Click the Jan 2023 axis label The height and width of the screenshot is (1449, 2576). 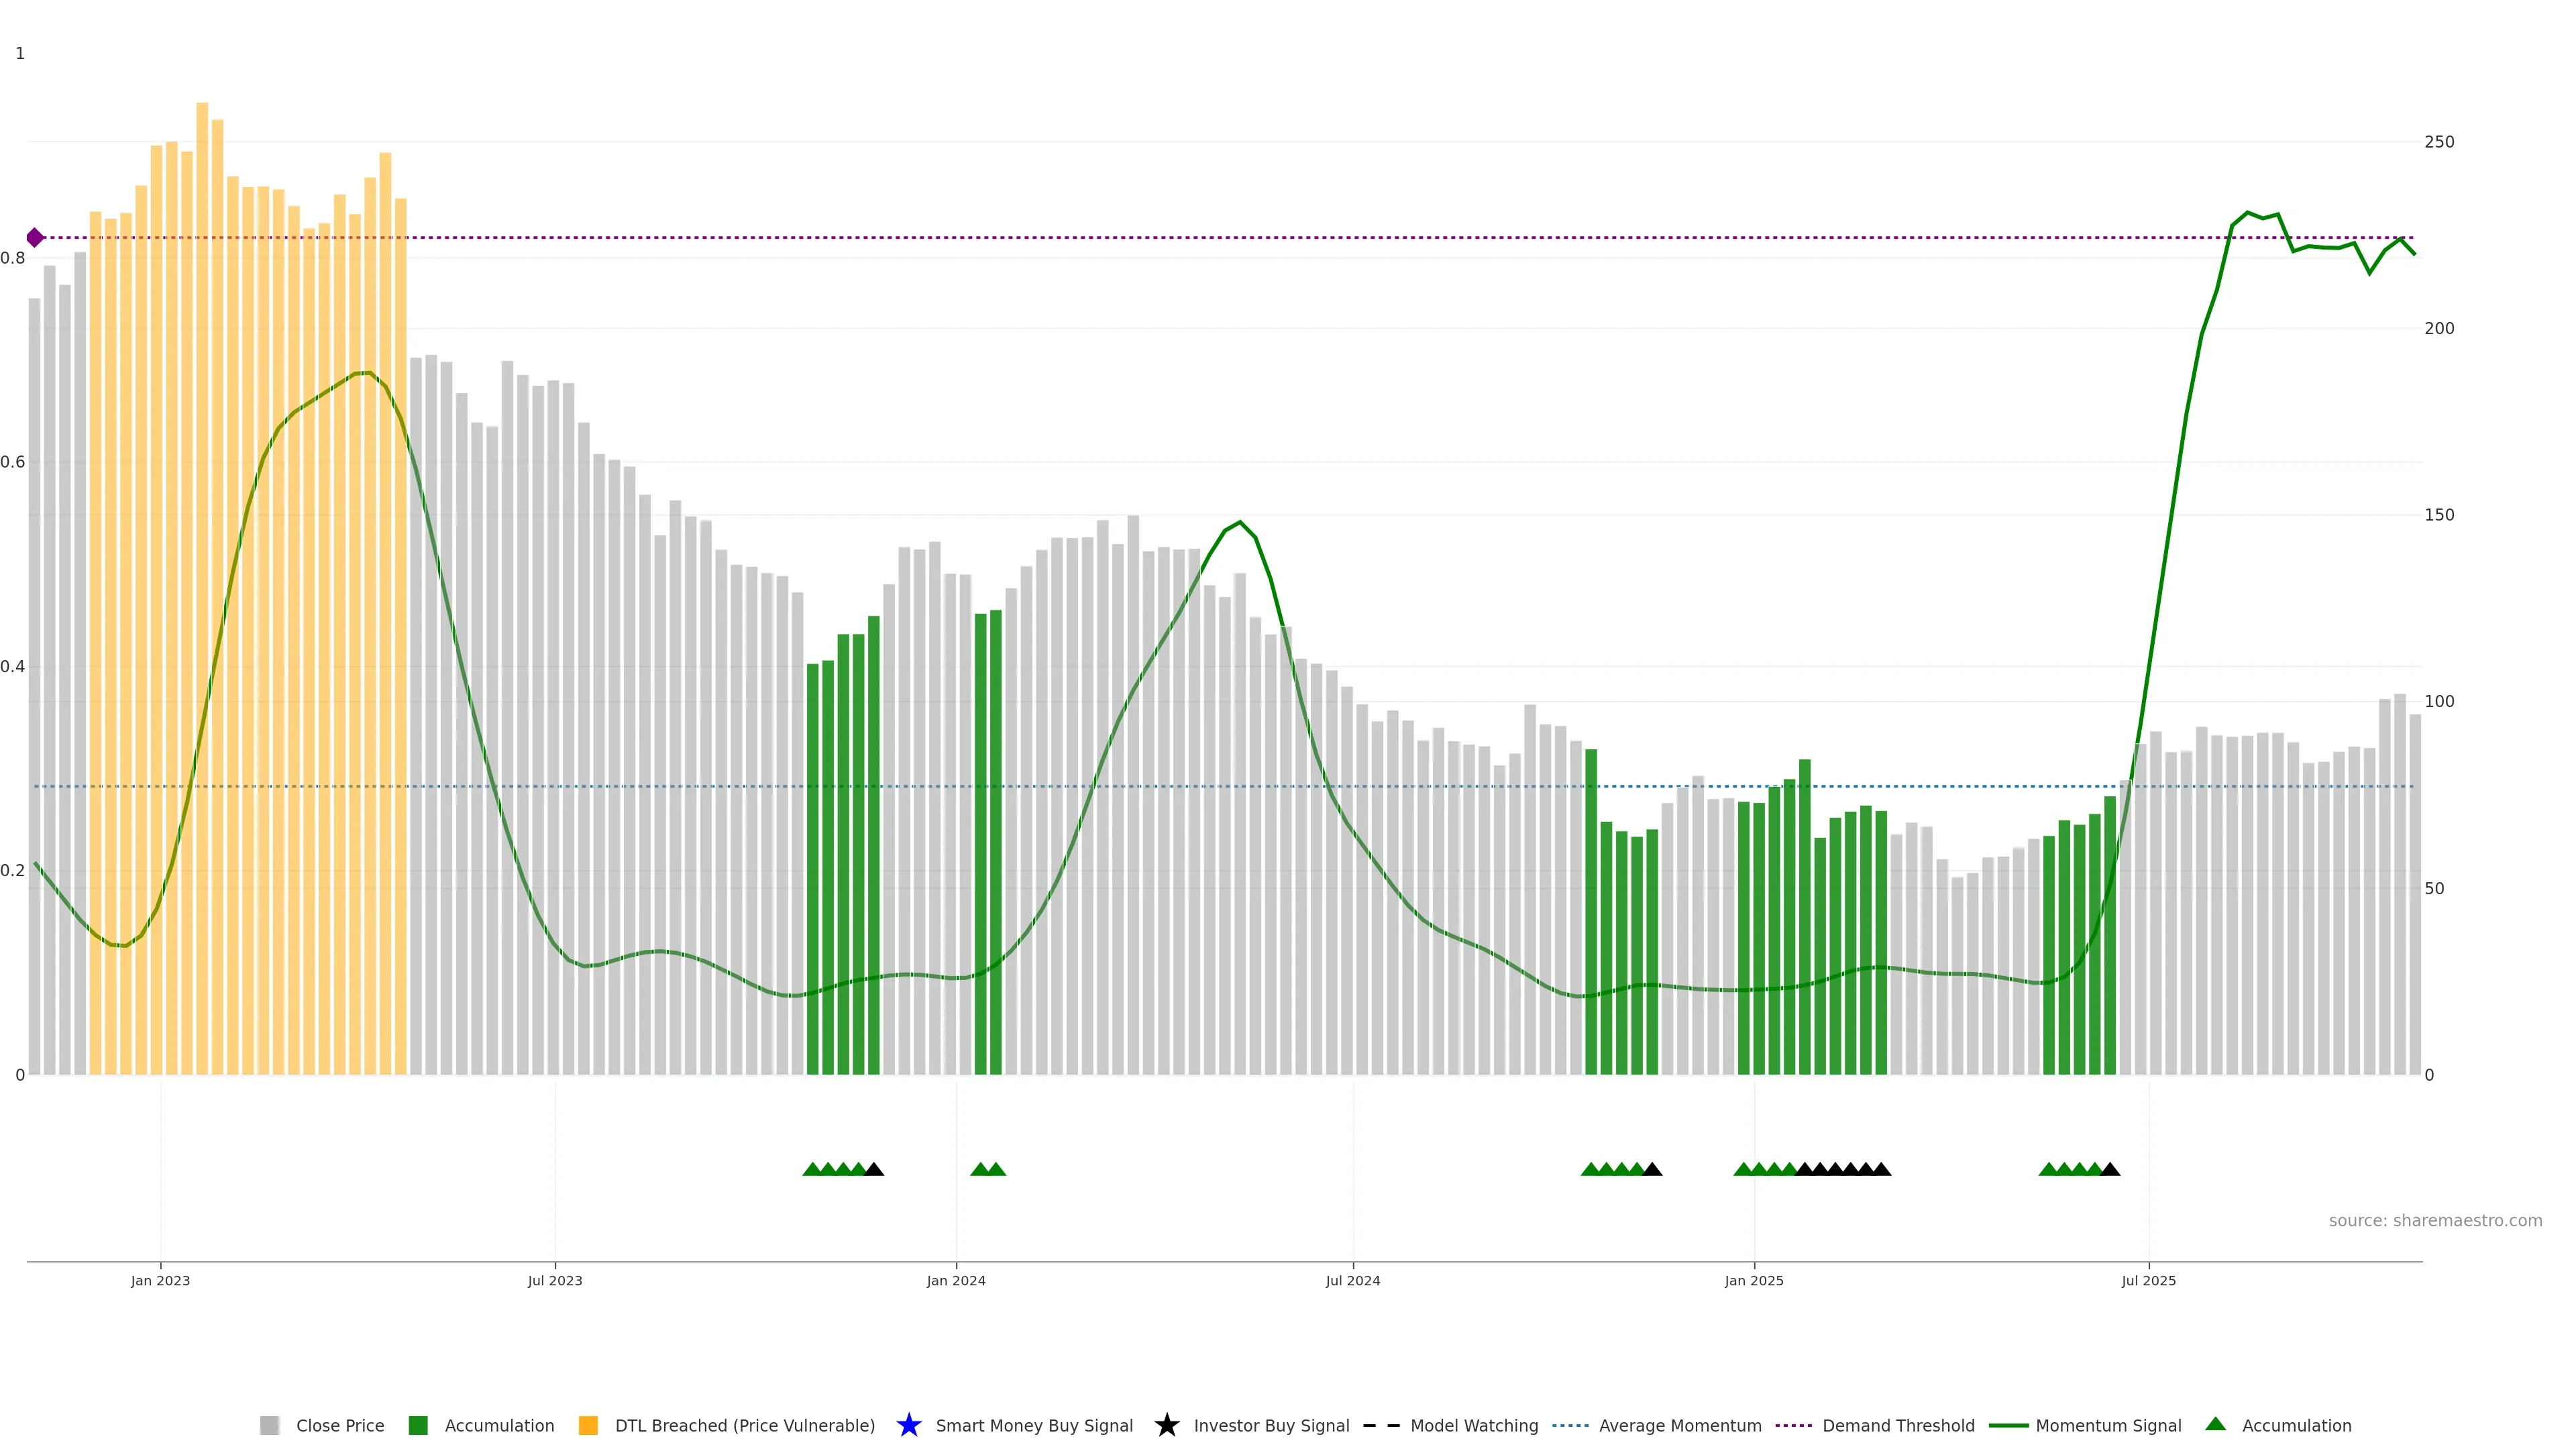(x=160, y=1281)
